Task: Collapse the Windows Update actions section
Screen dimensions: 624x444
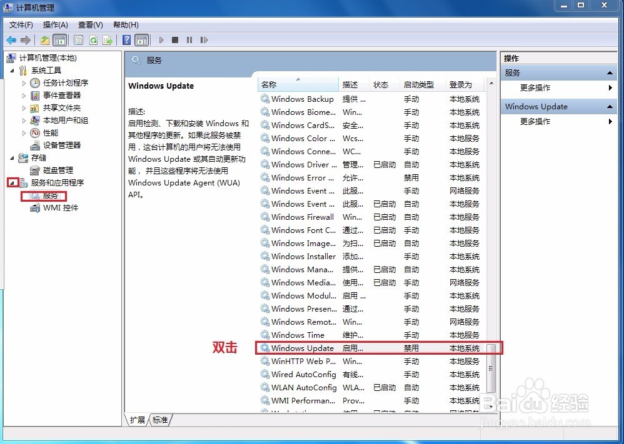Action: [x=609, y=107]
